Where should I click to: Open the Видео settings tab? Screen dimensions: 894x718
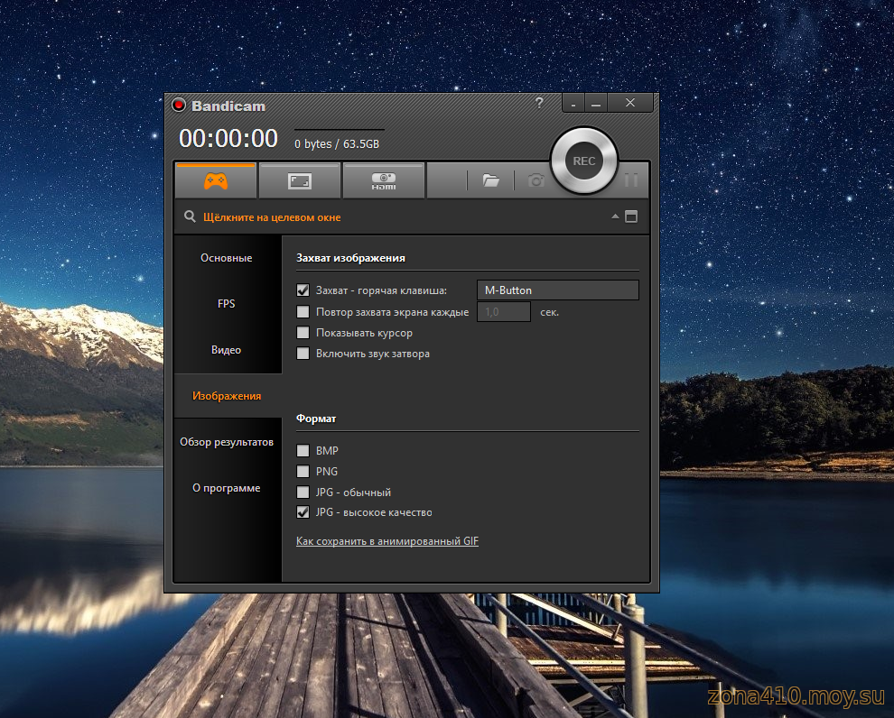click(227, 350)
